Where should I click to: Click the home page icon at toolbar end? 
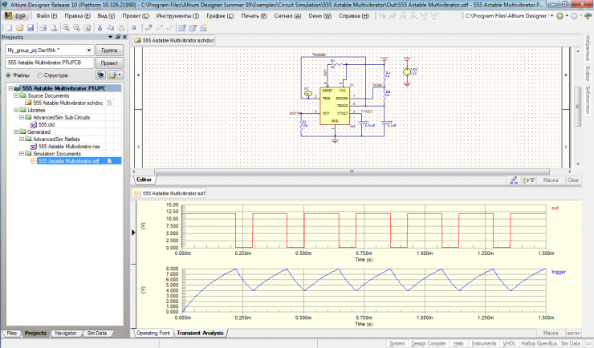point(588,16)
